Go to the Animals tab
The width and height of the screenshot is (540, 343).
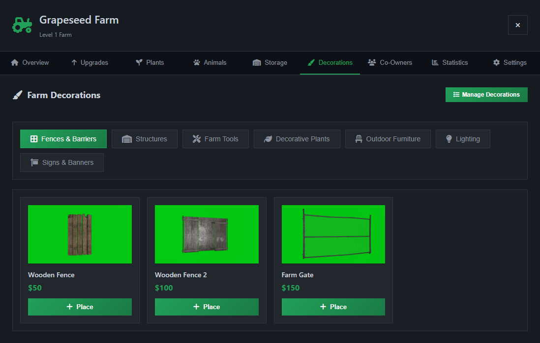[x=210, y=63]
